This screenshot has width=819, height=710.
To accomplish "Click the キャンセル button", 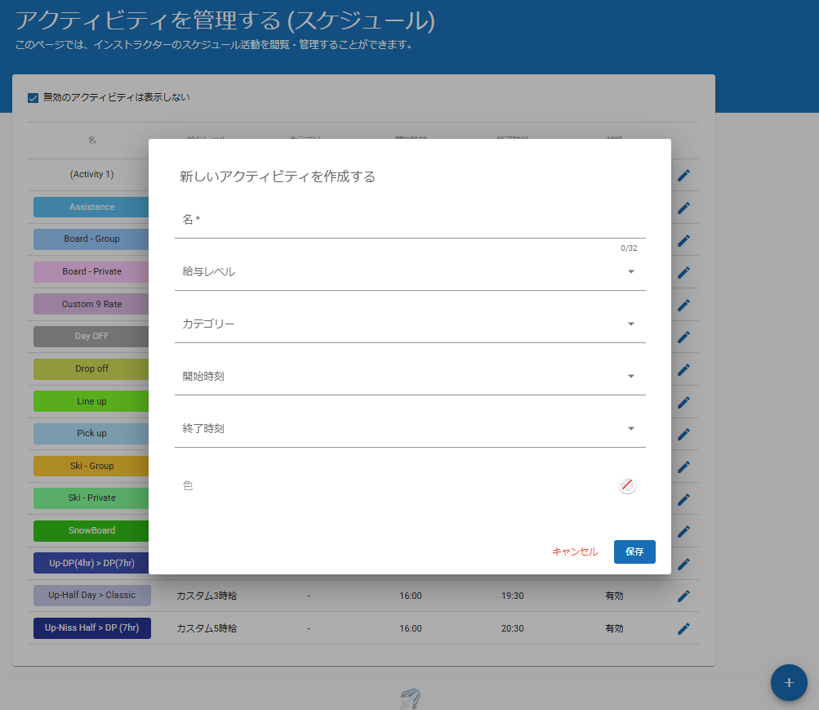I will coord(575,551).
